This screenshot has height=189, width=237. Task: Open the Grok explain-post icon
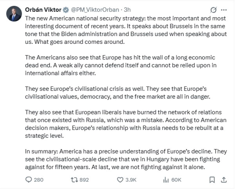coord(214,10)
